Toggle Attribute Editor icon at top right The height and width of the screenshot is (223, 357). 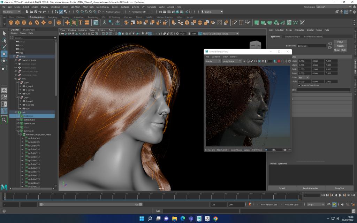point(345,12)
